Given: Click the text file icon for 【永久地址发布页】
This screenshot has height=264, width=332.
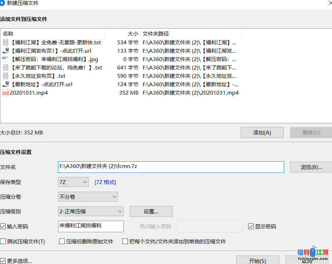Looking at the screenshot, I should pos(6,76).
